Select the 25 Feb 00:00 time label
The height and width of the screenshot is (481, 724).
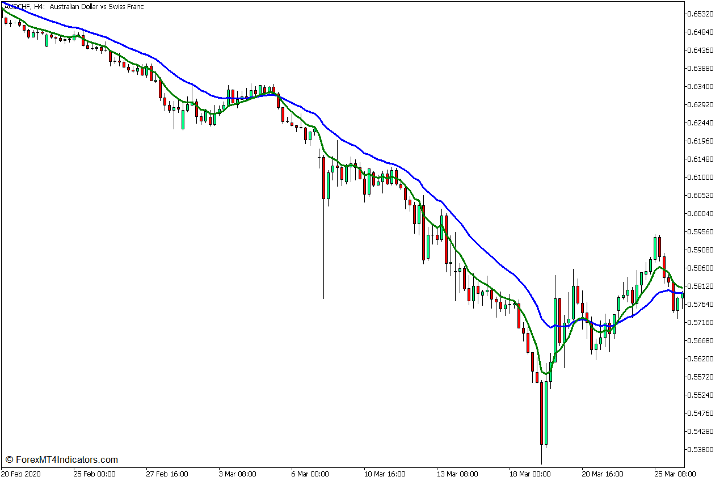(x=94, y=474)
